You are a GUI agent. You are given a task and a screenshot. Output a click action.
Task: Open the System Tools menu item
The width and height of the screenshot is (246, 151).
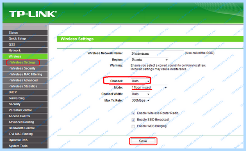[25, 146]
